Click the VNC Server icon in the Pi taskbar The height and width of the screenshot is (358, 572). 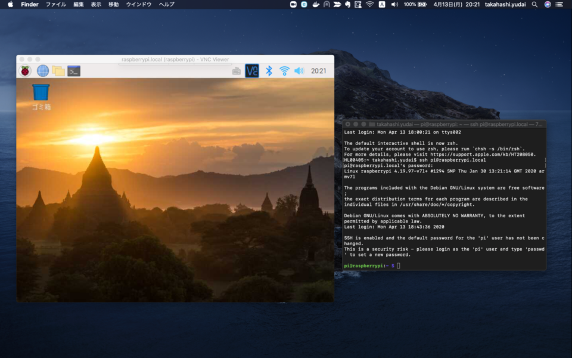[x=252, y=70]
